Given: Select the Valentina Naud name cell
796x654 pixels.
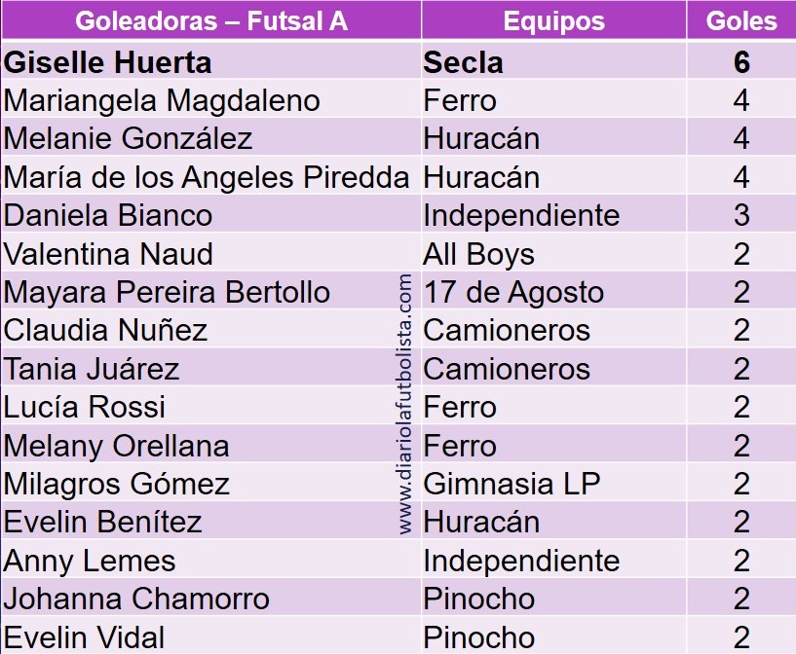Looking at the screenshot, I should pos(108,254).
